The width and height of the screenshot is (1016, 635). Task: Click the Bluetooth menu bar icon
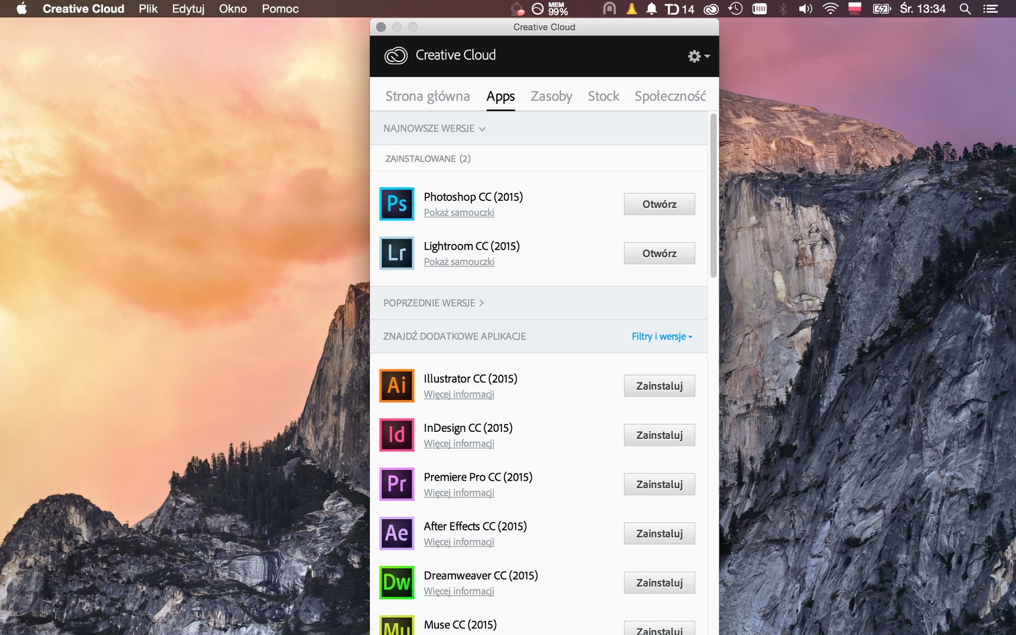click(783, 9)
